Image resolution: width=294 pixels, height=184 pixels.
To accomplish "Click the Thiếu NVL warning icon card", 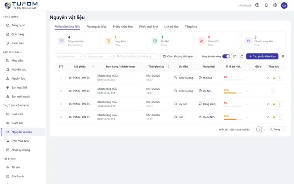I will (x=202, y=41).
